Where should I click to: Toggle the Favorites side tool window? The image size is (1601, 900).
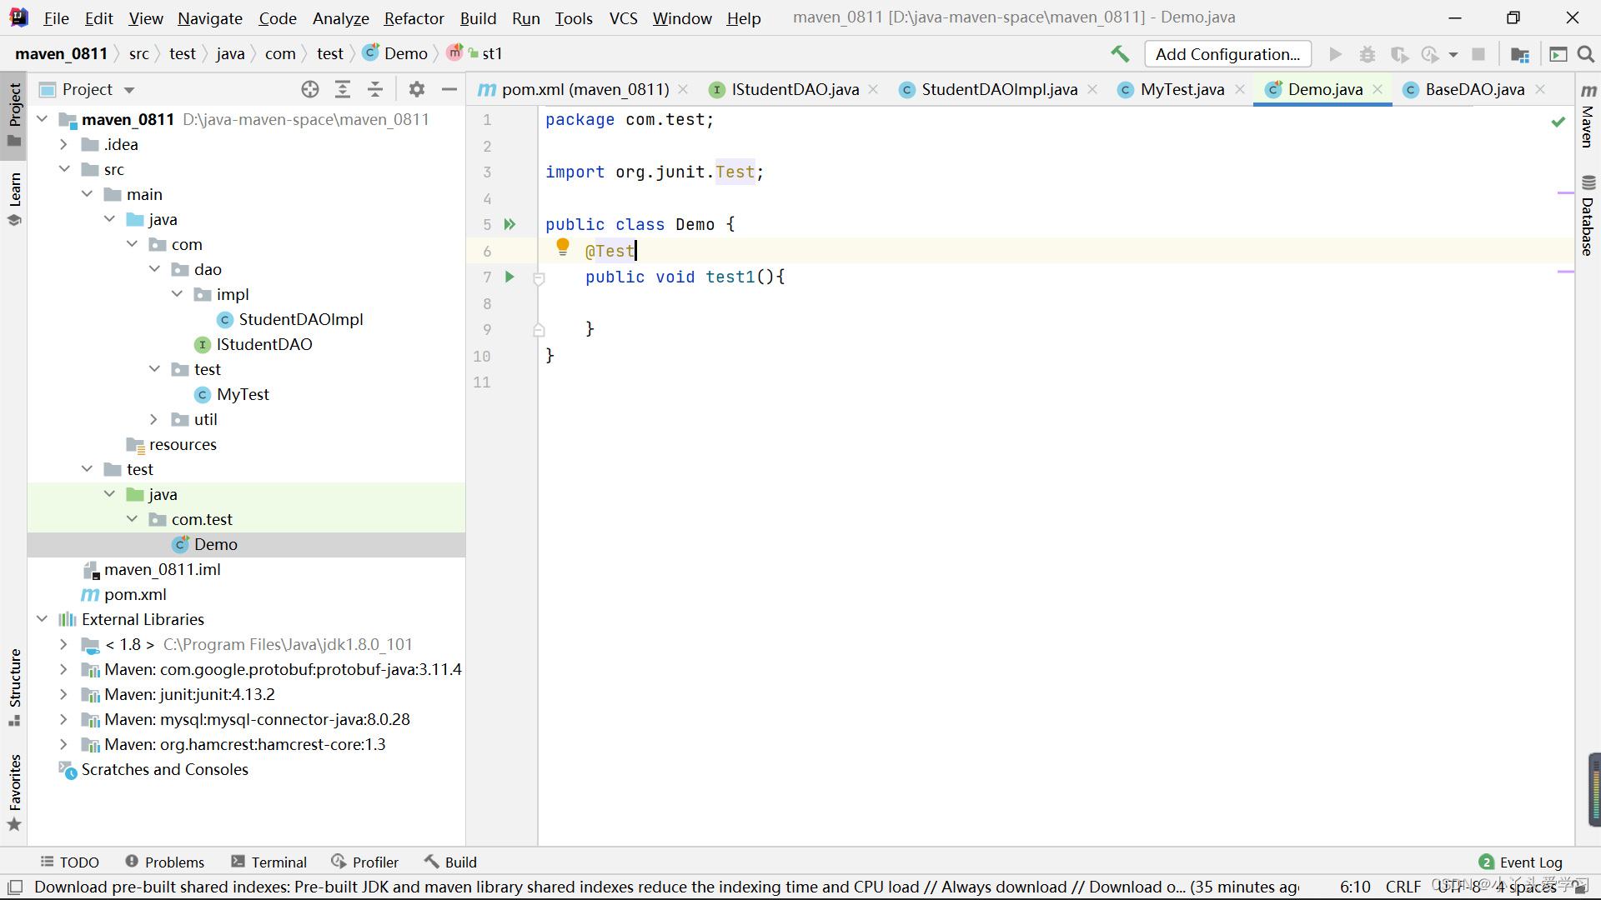[14, 792]
